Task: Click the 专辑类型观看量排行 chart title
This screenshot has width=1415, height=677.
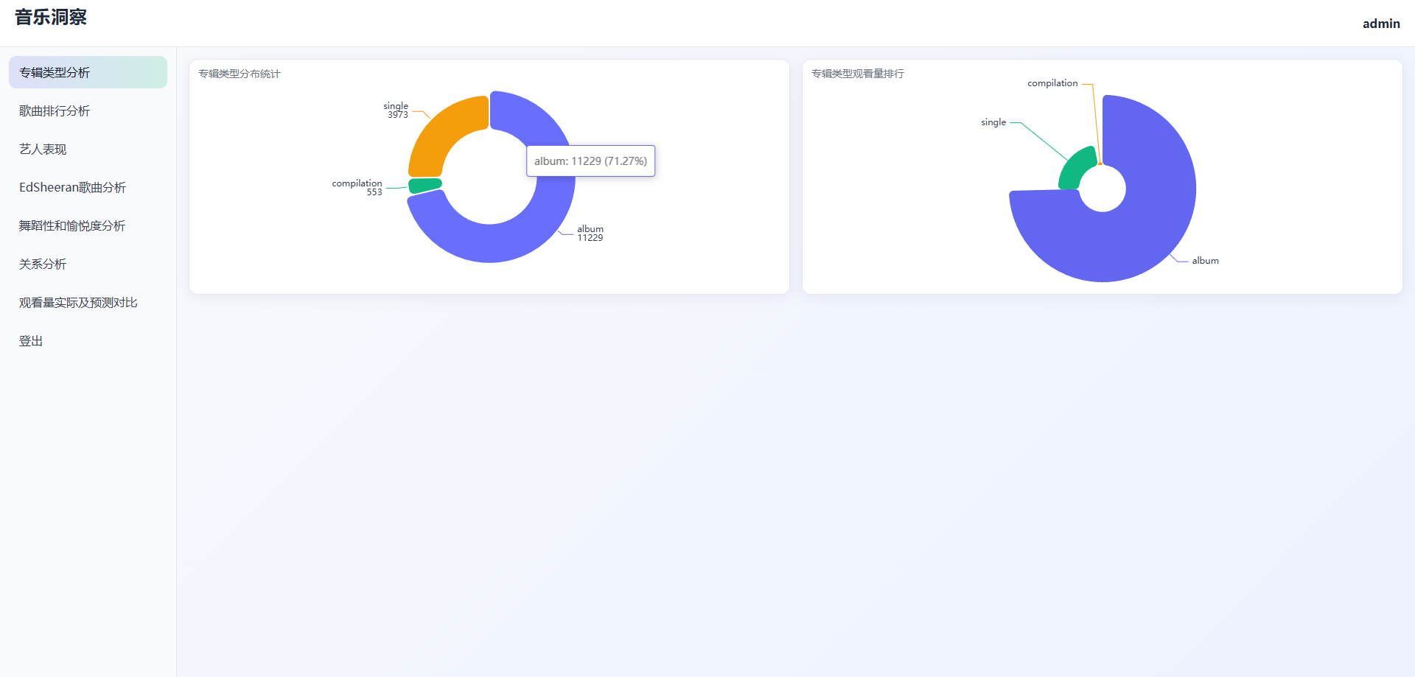Action: [x=857, y=74]
